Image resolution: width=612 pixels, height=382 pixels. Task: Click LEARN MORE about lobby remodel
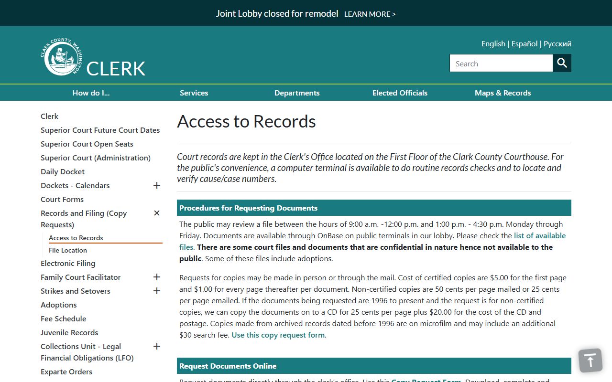[370, 14]
